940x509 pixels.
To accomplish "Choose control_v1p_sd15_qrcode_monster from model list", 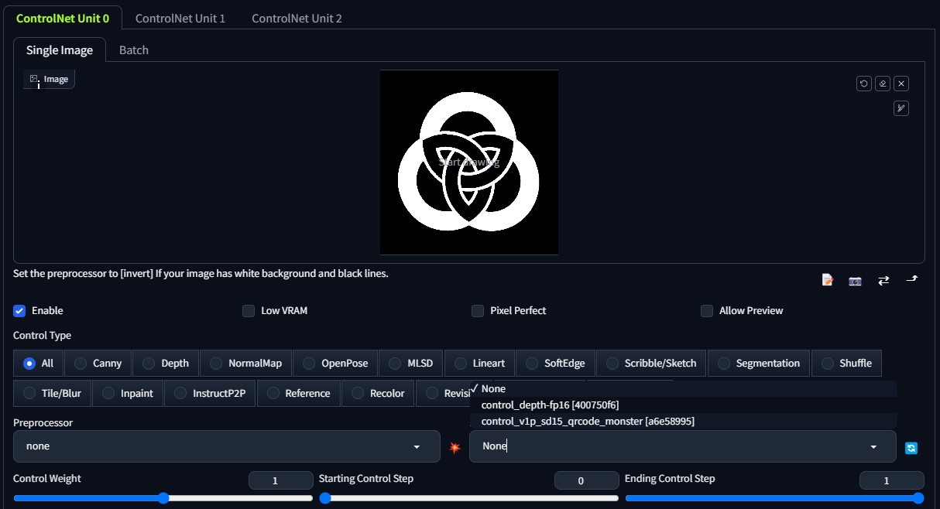I will point(587,422).
